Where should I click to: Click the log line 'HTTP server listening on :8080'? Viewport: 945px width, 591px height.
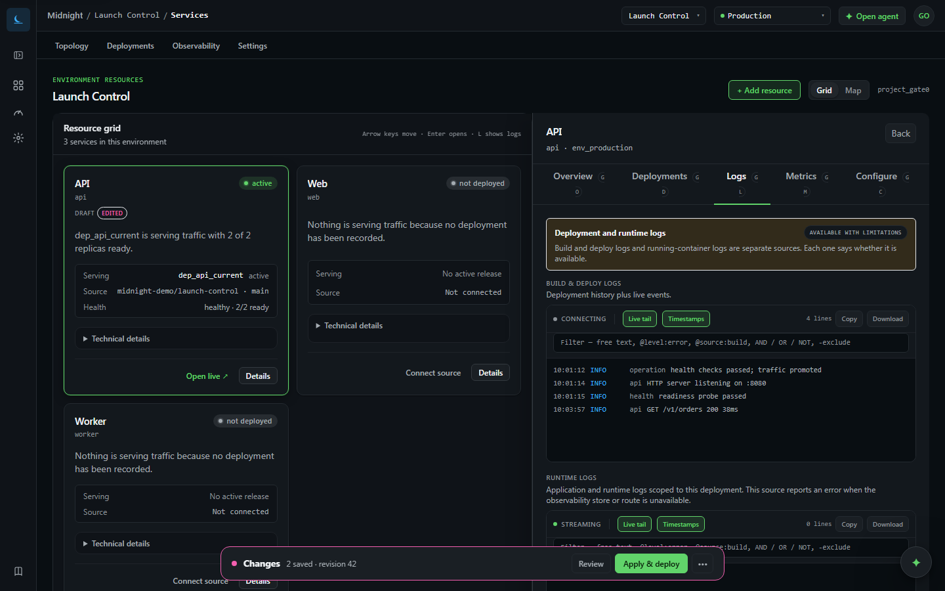(x=706, y=383)
